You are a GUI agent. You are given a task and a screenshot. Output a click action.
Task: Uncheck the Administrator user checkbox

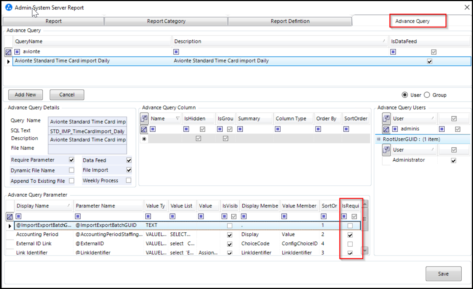(x=454, y=160)
